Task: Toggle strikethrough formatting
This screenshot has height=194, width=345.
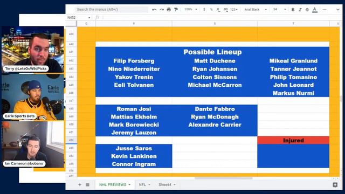Action: click(x=307, y=10)
